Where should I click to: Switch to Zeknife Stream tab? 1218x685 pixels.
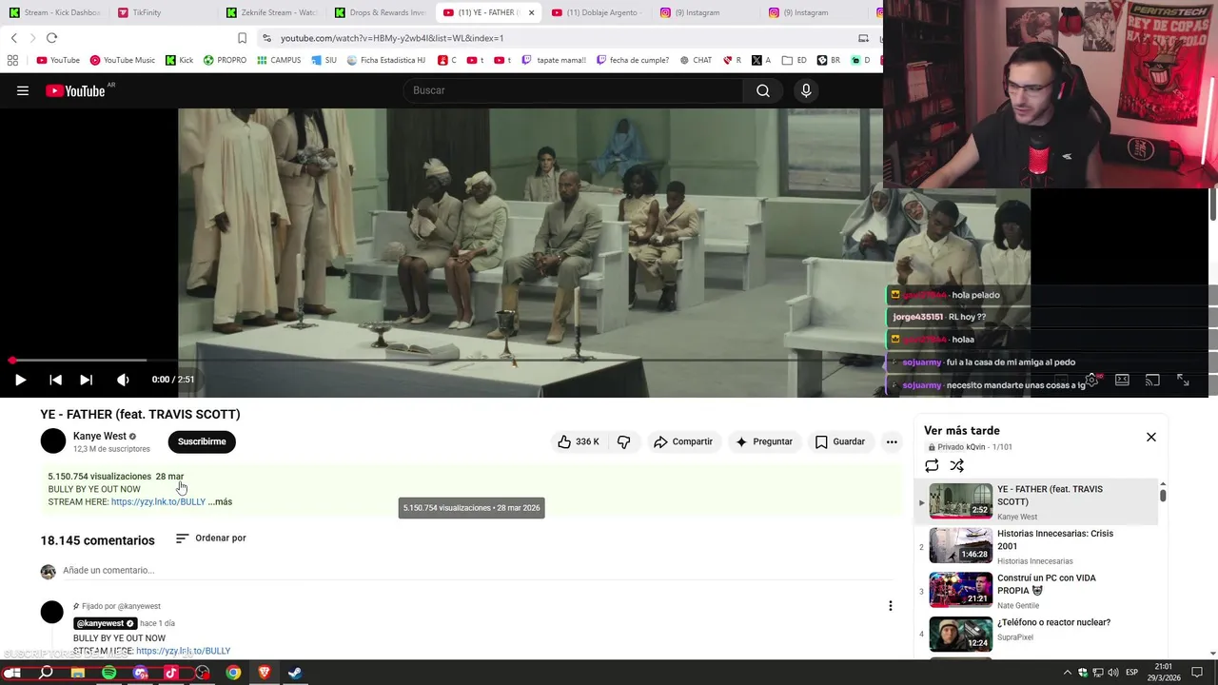272,12
